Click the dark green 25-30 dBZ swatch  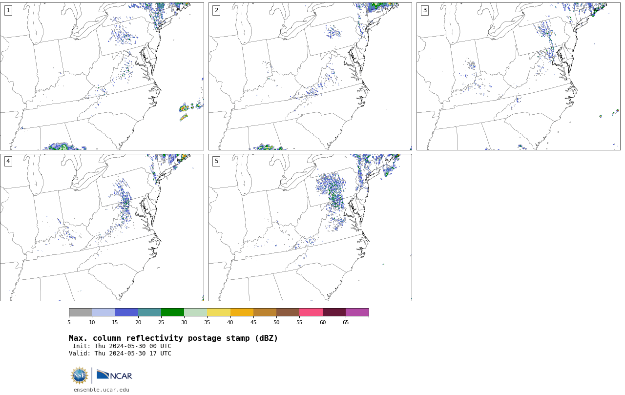tap(172, 312)
